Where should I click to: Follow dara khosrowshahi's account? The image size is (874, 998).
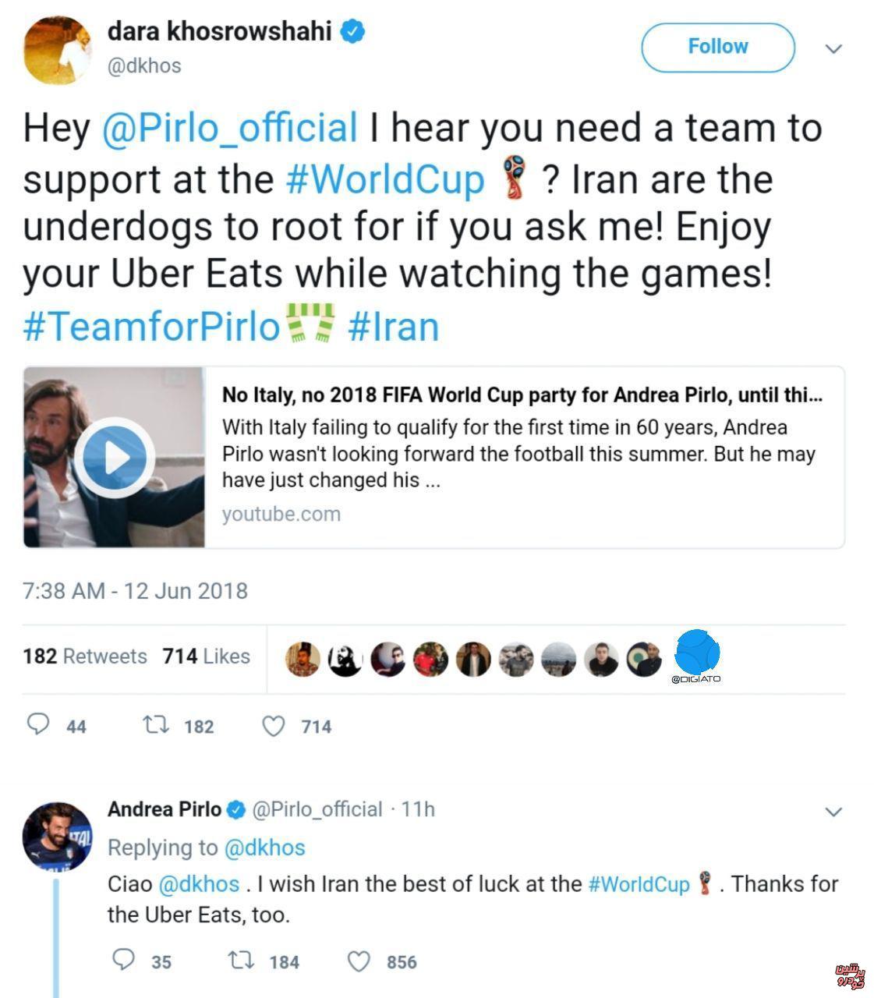coord(717,47)
